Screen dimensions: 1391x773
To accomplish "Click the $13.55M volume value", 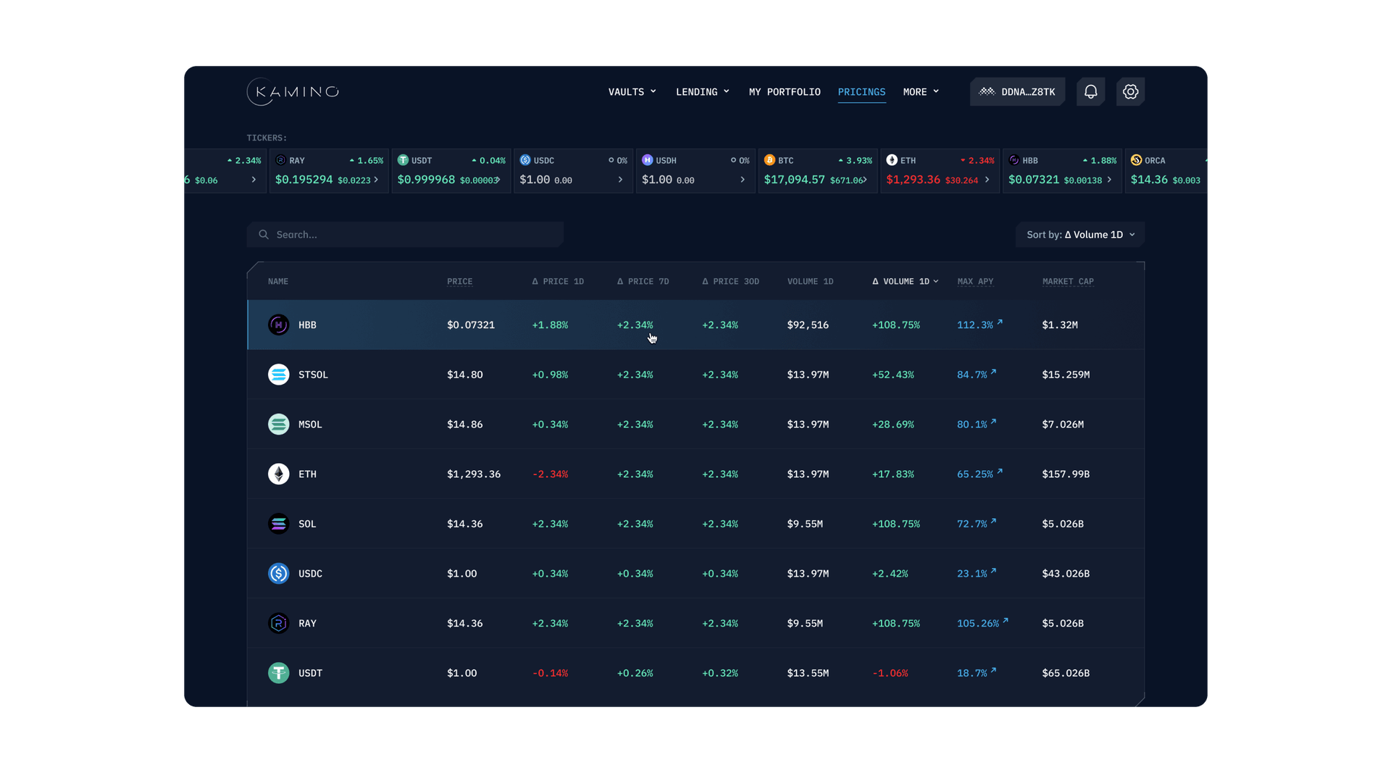I will tap(808, 674).
